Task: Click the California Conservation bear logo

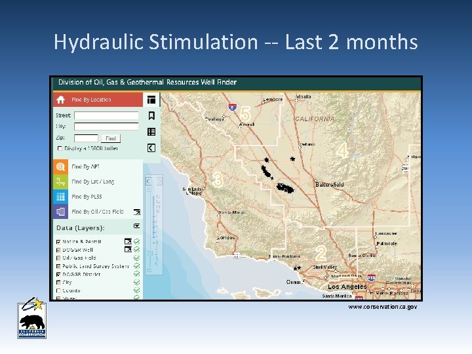Action: 32,318
